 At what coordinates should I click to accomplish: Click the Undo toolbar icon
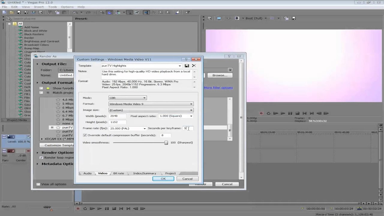point(75,12)
